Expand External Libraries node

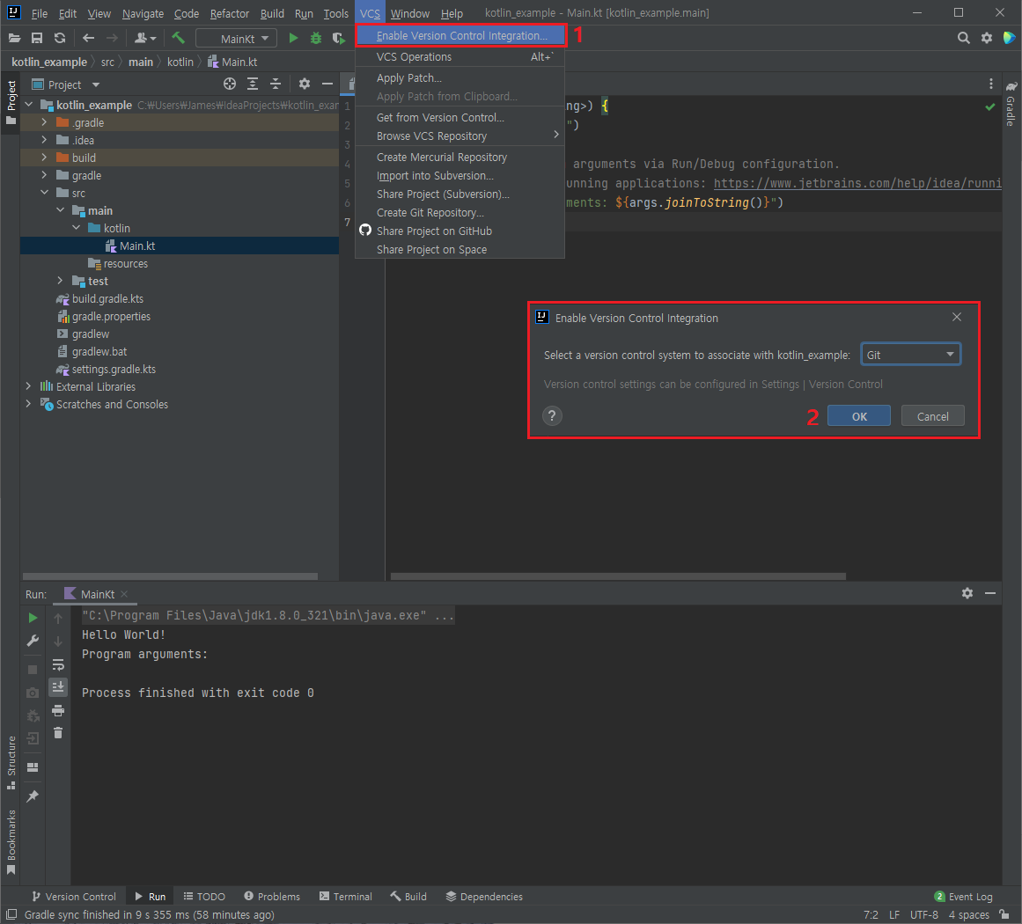click(28, 385)
